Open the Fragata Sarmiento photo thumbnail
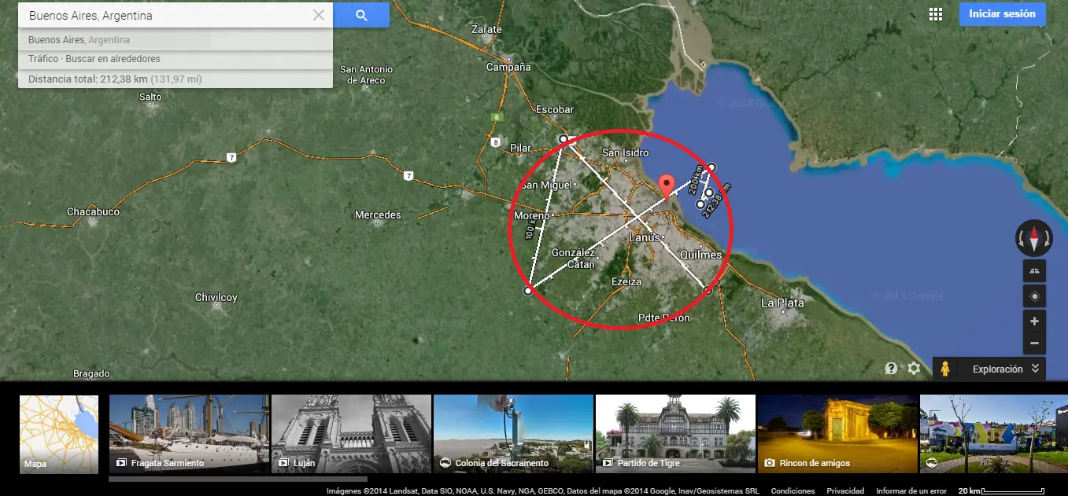 189,434
